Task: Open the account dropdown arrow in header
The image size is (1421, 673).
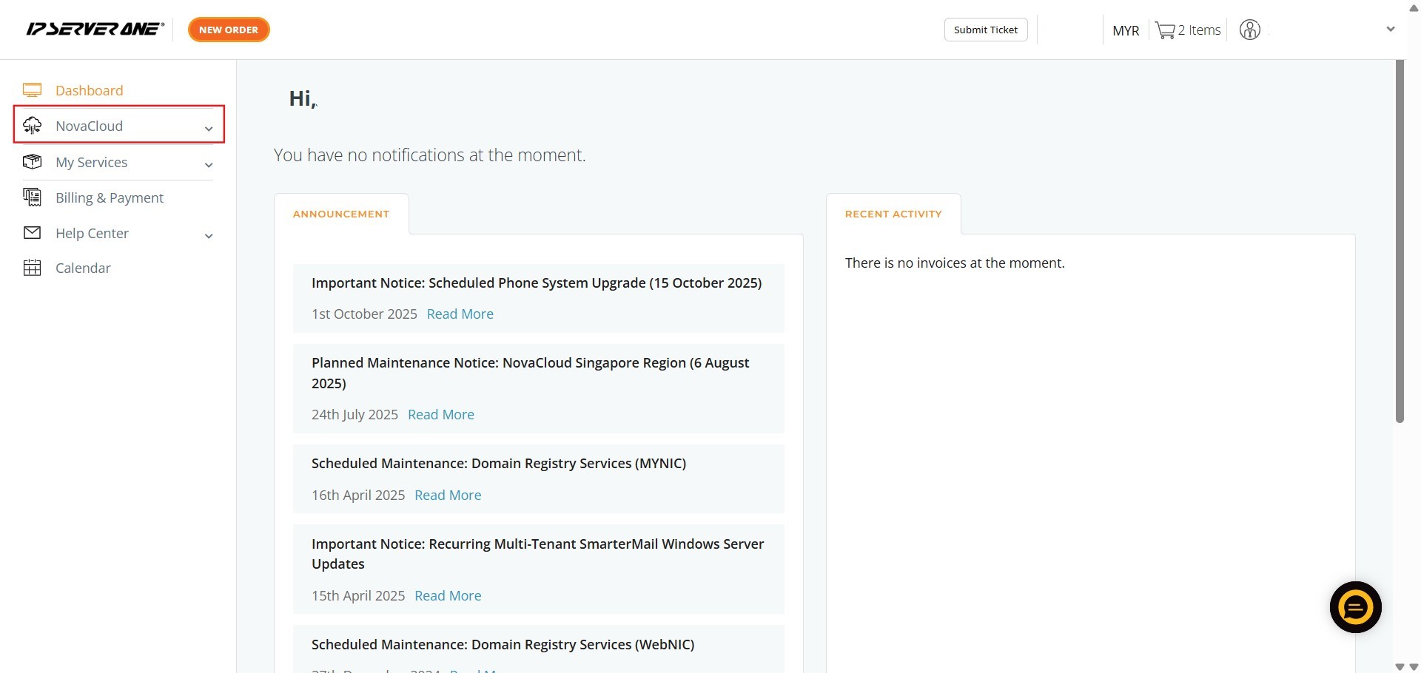Action: tap(1390, 30)
